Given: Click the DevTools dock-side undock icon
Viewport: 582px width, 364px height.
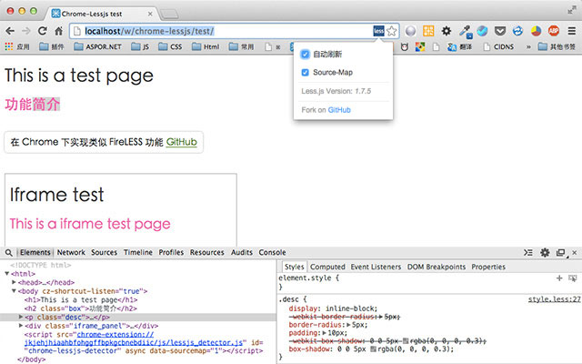Looking at the screenshot, I should (561, 253).
